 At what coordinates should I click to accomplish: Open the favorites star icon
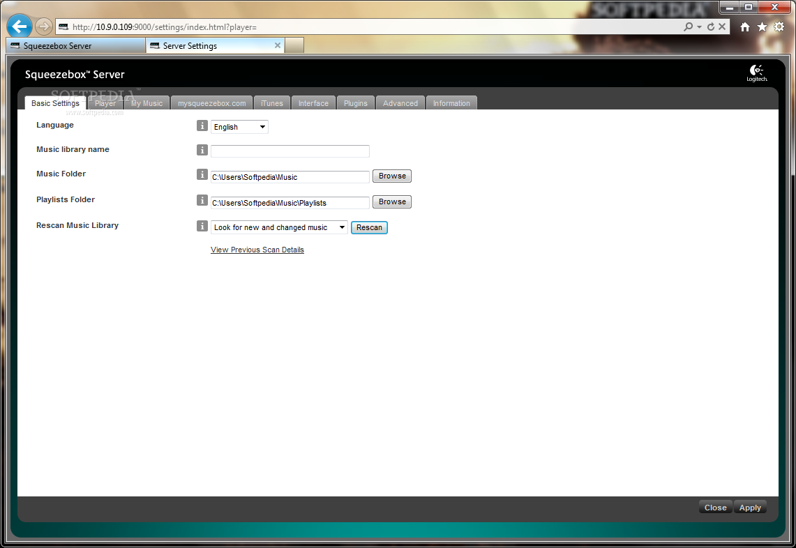(762, 27)
